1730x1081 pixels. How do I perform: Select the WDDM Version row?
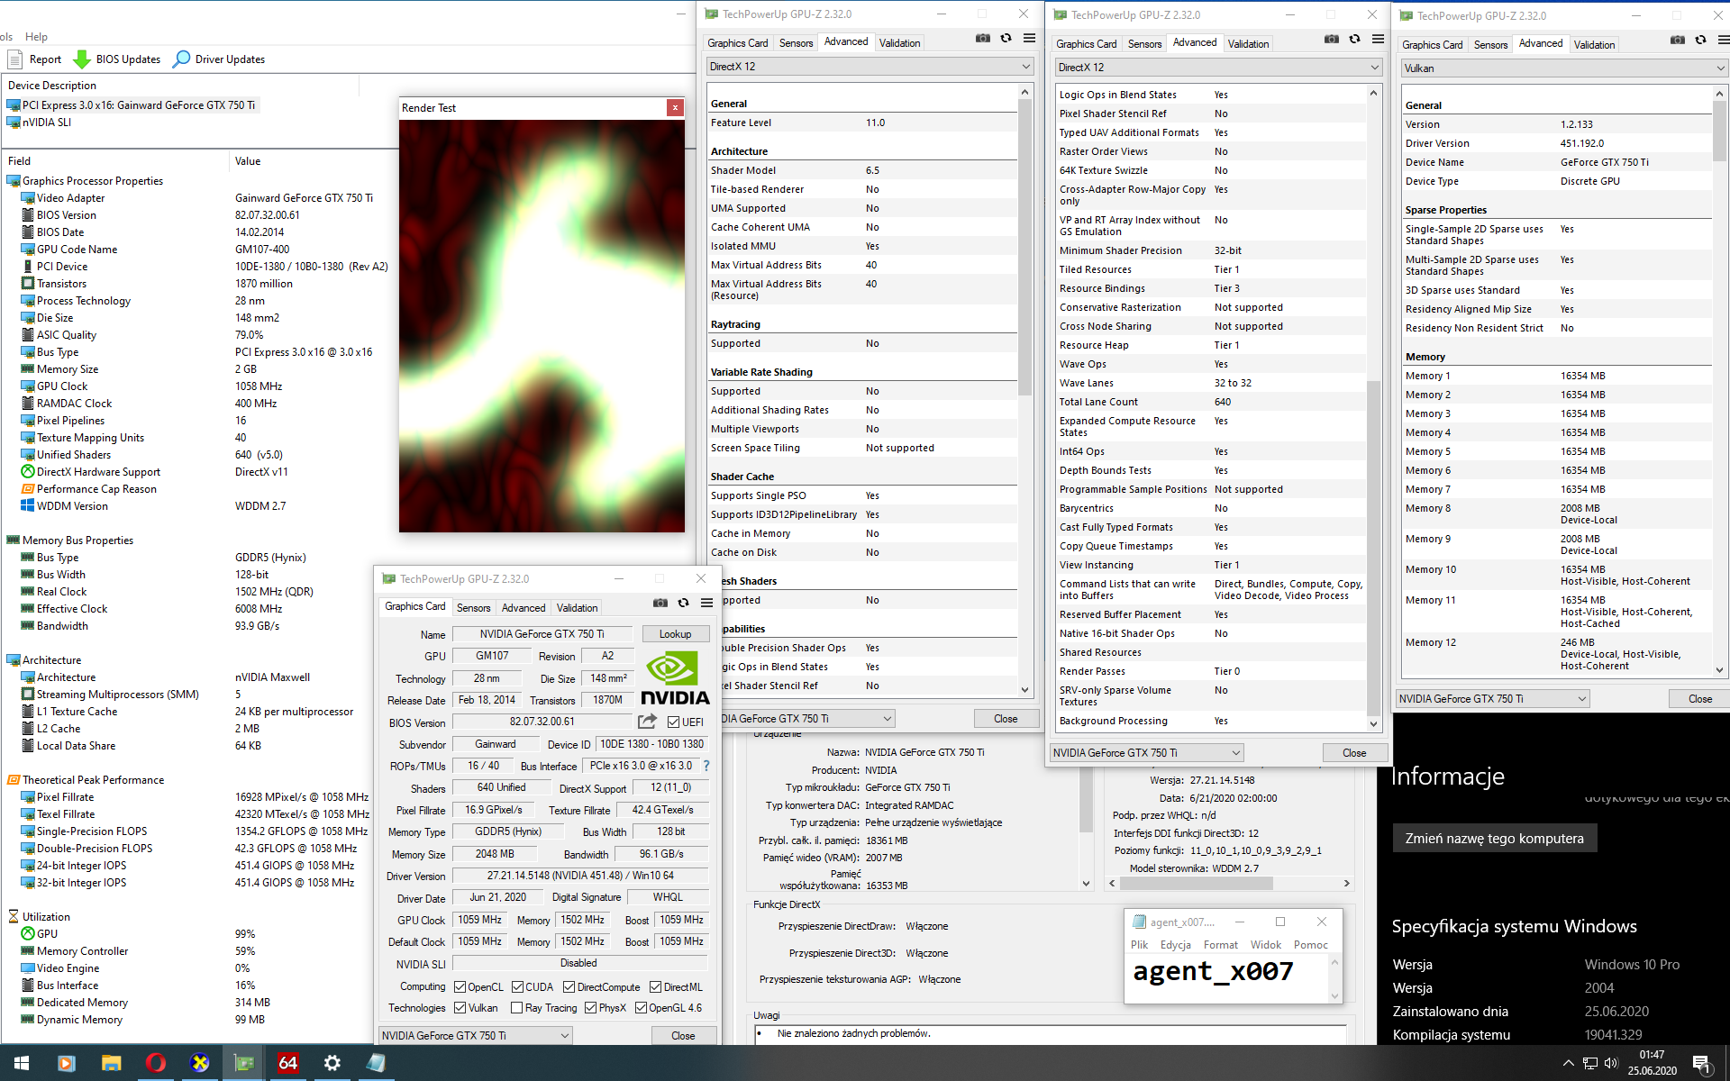point(72,506)
